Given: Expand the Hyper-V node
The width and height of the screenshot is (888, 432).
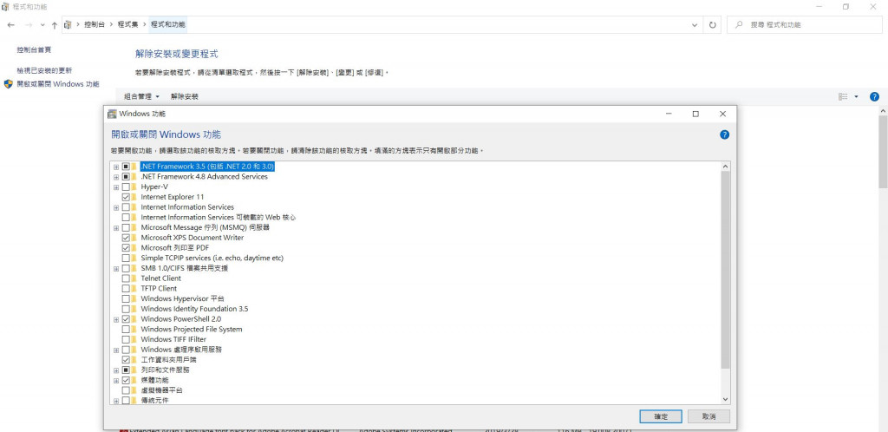Looking at the screenshot, I should coord(116,187).
